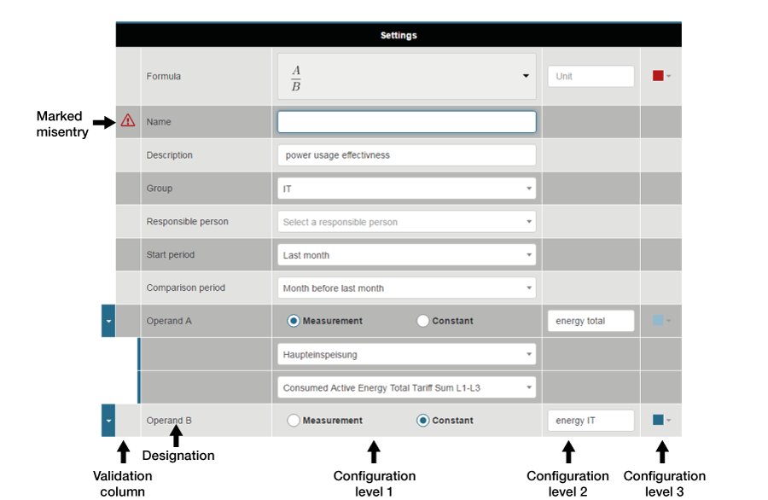Select Measurement radio for Operand B
The width and height of the screenshot is (768, 500).
293,420
